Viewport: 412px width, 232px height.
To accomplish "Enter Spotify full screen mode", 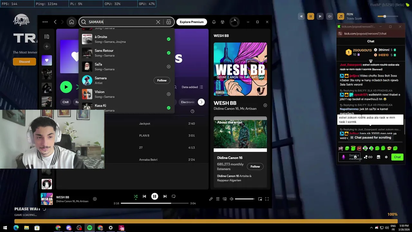I will pos(267,199).
